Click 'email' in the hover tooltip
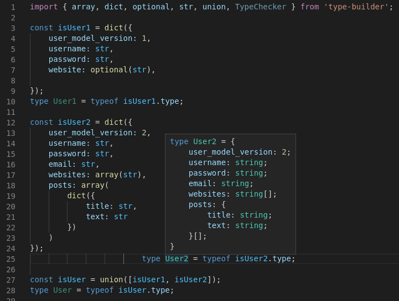 tap(200, 184)
